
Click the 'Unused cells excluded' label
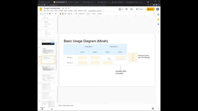pos(121,72)
